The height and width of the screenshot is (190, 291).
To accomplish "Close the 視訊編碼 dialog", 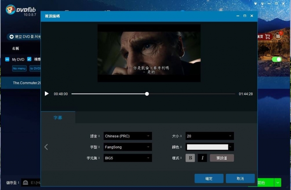I will click(x=252, y=16).
